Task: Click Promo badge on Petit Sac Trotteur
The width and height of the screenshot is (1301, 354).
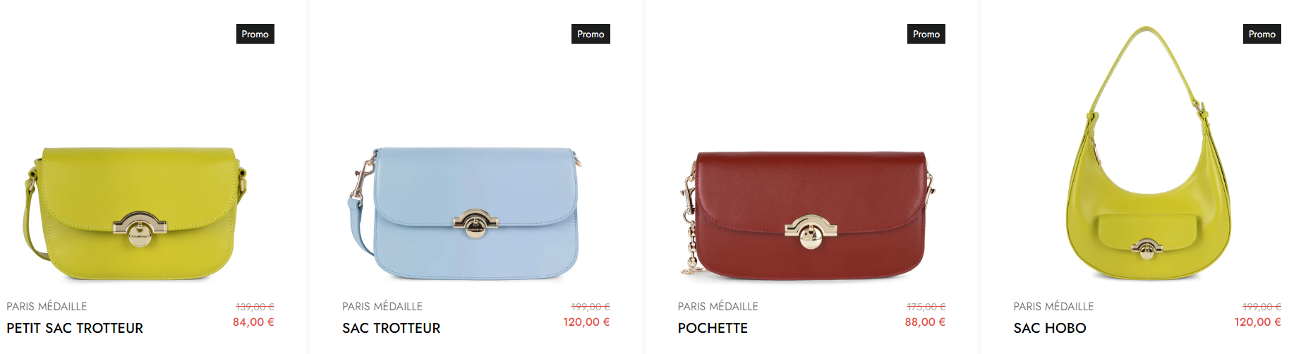Action: pos(255,34)
